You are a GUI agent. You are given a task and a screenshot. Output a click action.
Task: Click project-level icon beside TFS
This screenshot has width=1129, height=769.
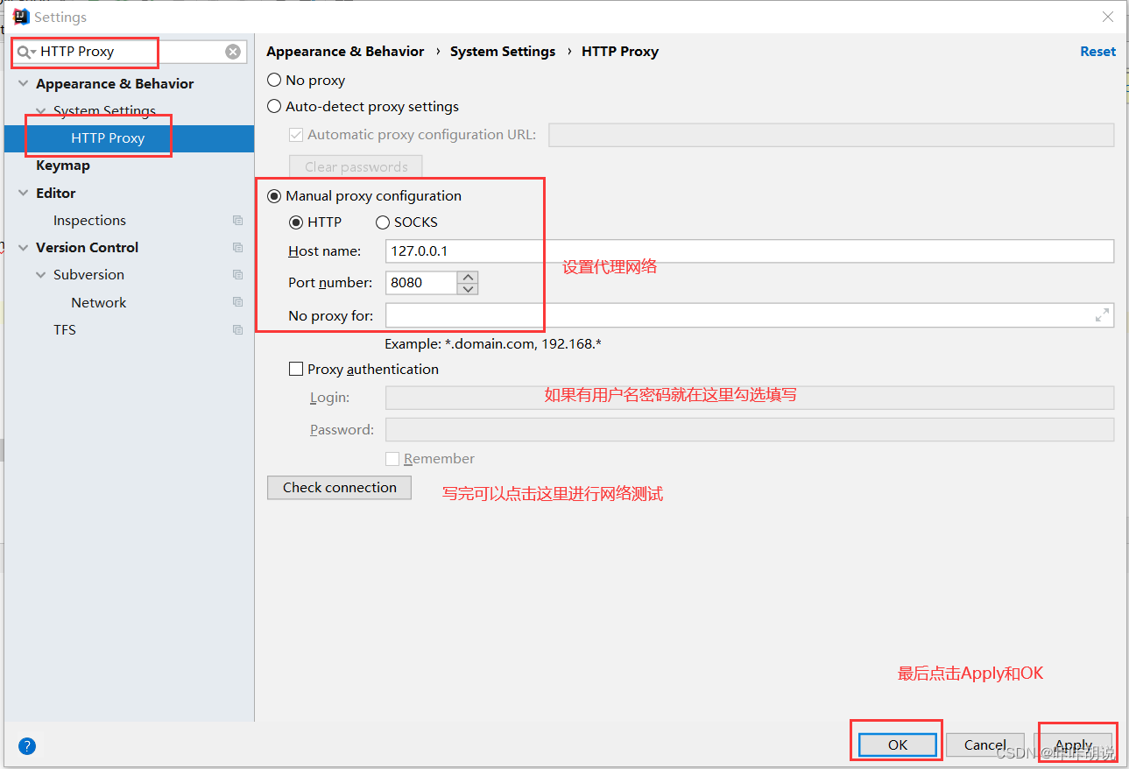[x=237, y=329]
